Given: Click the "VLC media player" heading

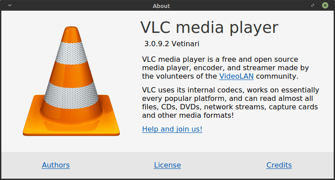Looking at the screenshot, I should tap(209, 28).
